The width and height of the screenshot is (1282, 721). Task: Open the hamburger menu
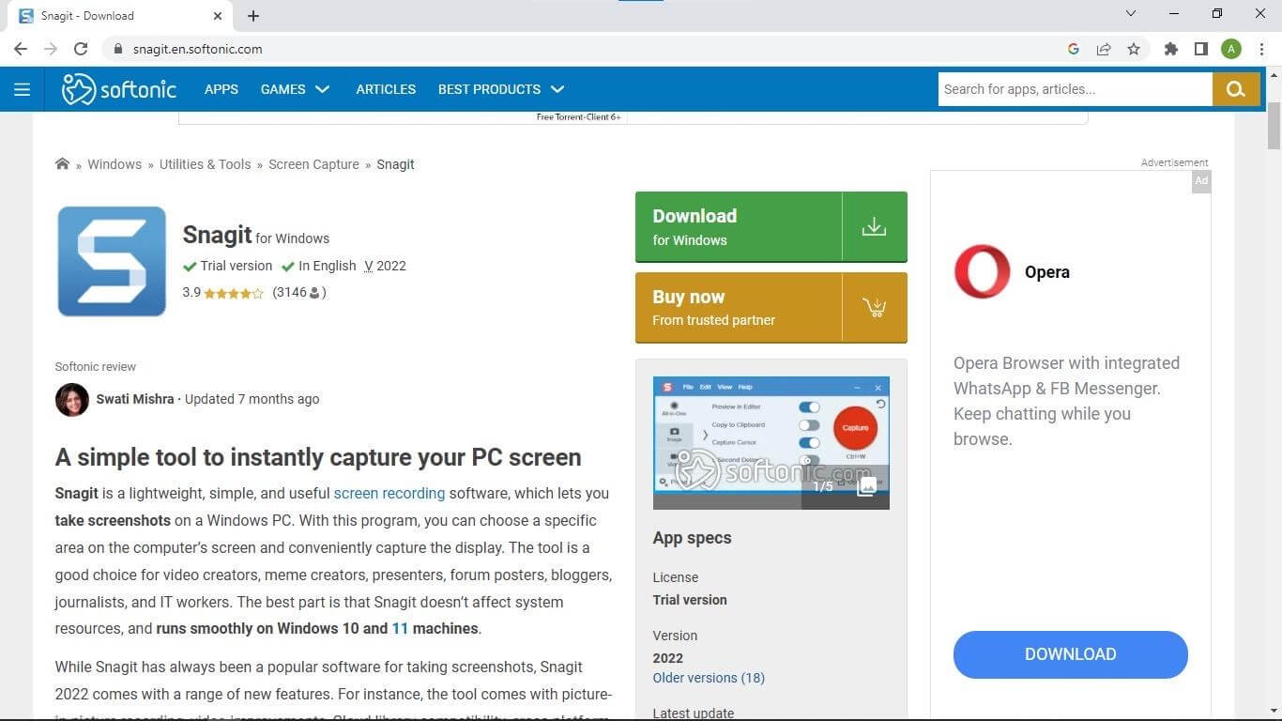[x=23, y=89]
